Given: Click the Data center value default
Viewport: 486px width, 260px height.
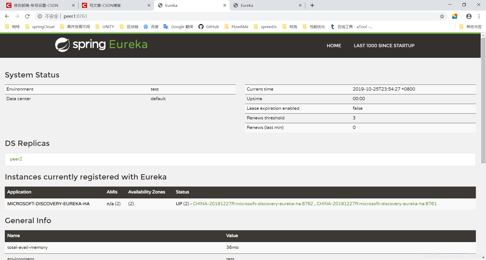Looking at the screenshot, I should tap(158, 99).
